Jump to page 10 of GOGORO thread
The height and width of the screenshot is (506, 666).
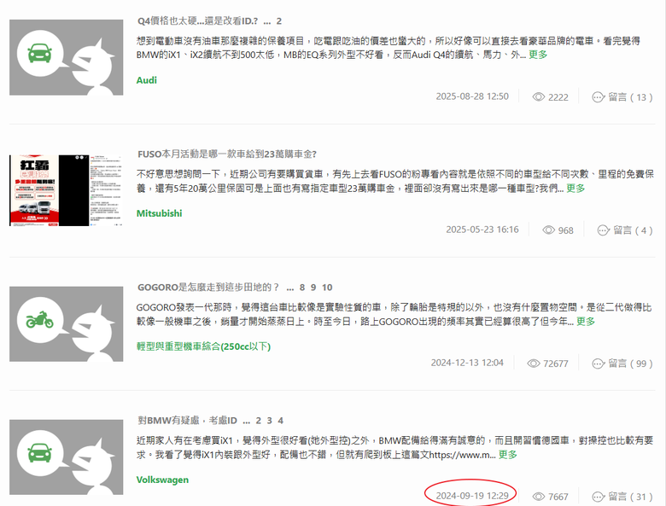point(327,288)
